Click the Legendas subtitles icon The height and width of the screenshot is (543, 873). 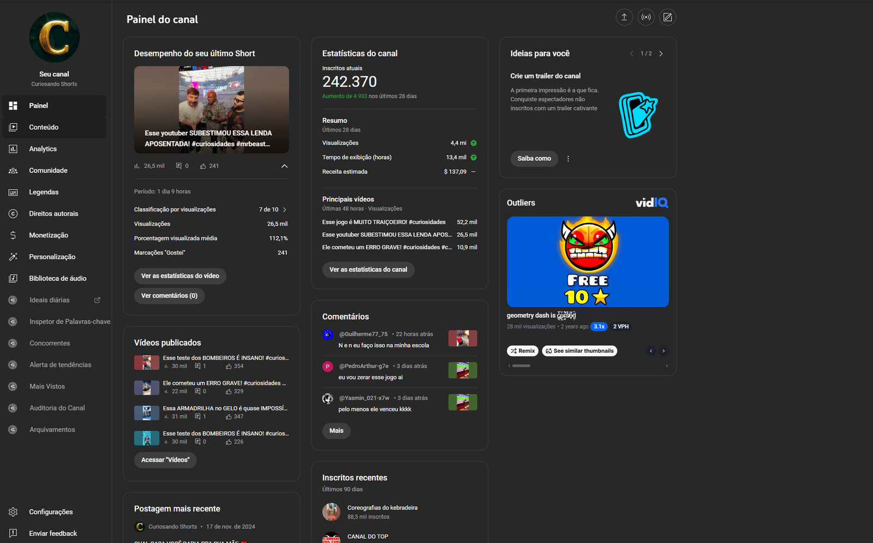point(13,192)
